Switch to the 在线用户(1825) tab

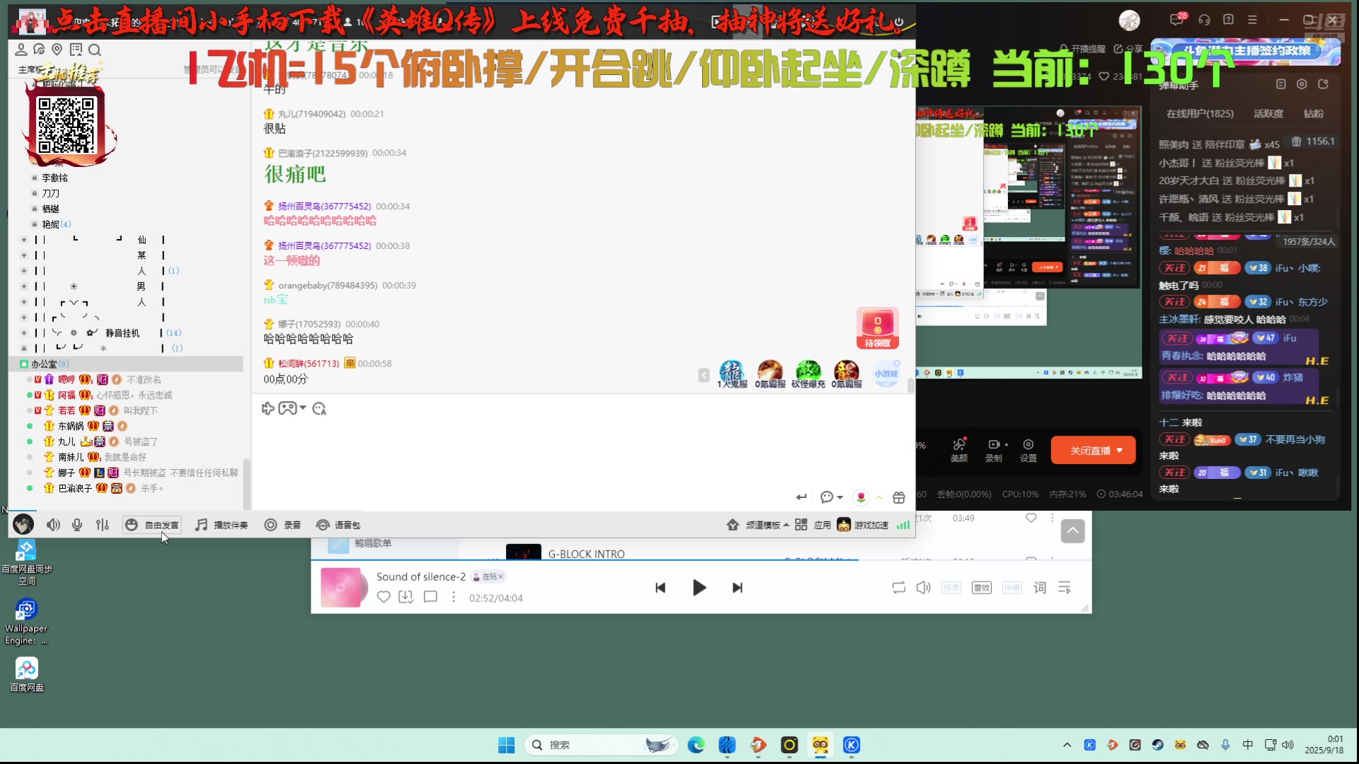[1200, 113]
